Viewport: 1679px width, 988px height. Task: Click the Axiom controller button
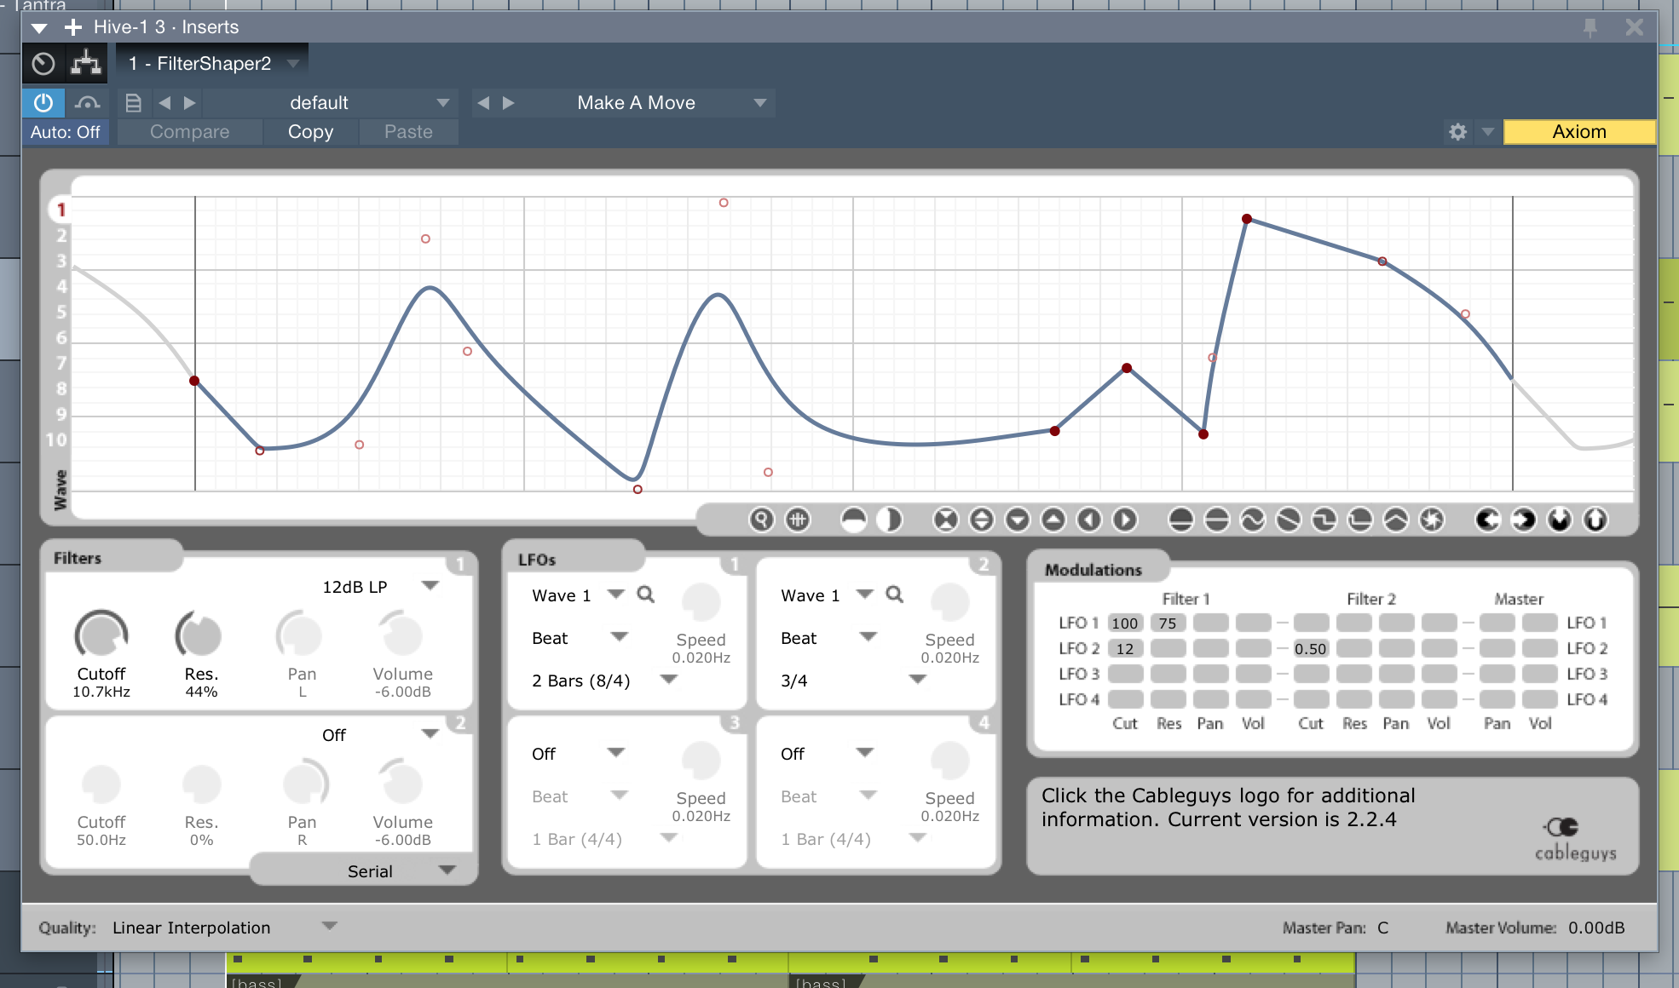click(x=1578, y=132)
